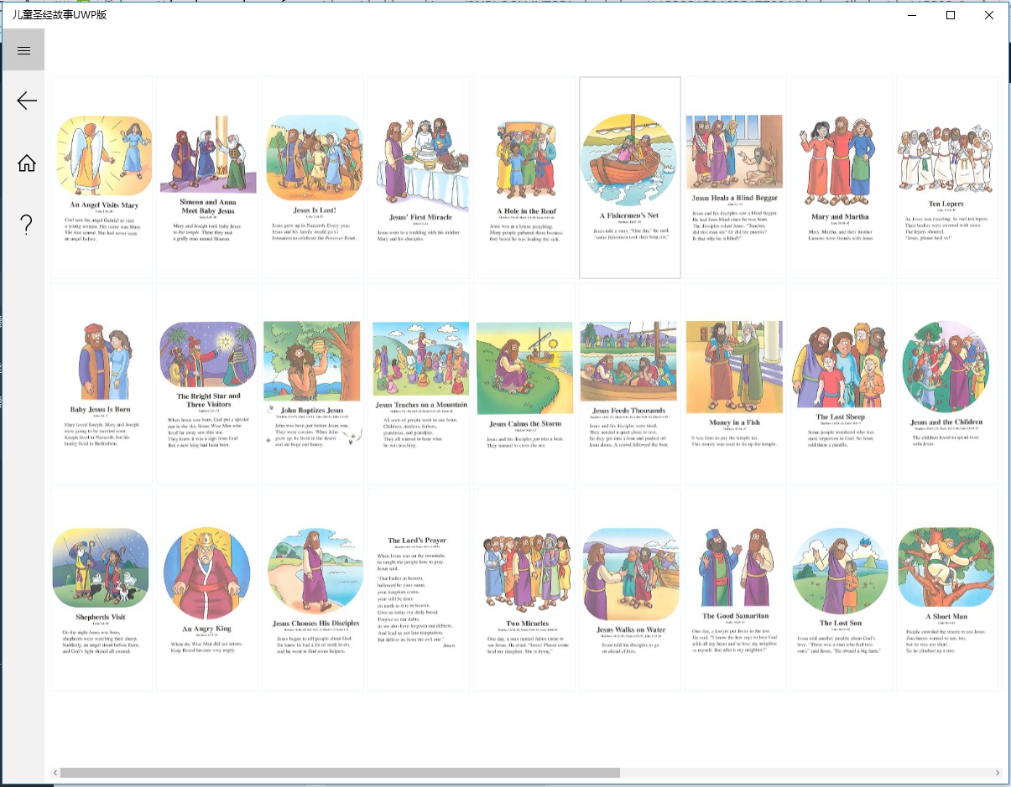The image size is (1011, 787).
Task: Open 'Jesus and the Children' story
Action: pyautogui.click(x=947, y=384)
